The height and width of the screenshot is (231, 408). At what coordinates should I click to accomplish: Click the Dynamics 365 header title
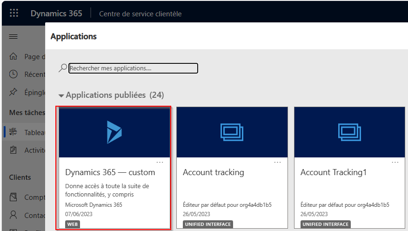coord(56,14)
